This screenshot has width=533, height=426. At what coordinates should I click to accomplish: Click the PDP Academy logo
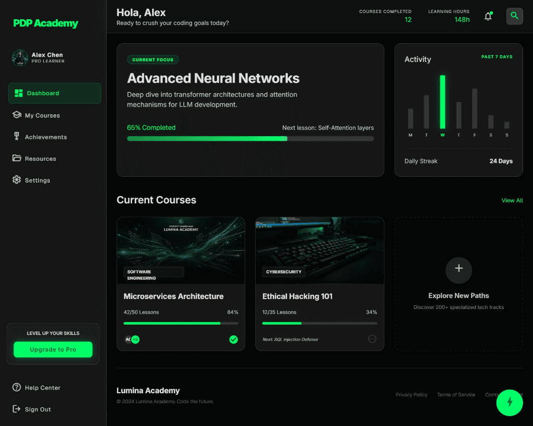pos(46,23)
